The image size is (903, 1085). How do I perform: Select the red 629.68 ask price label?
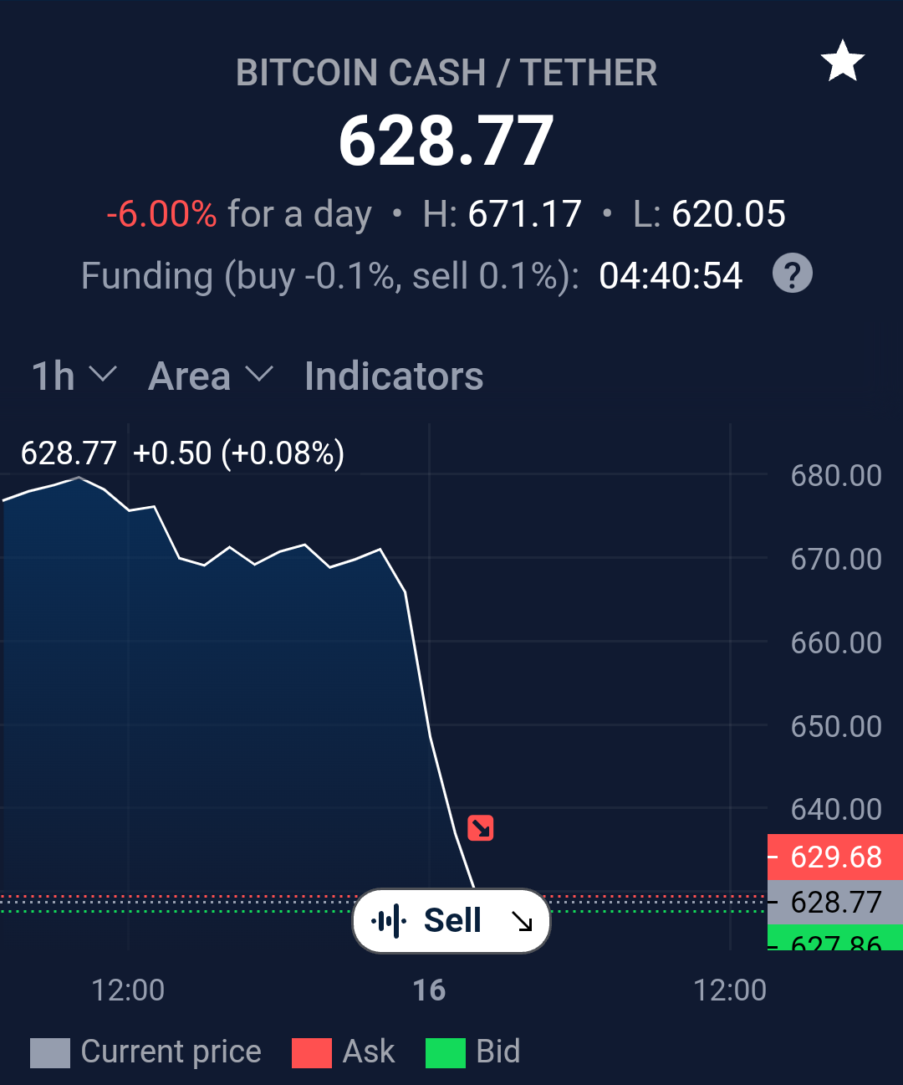tap(835, 857)
